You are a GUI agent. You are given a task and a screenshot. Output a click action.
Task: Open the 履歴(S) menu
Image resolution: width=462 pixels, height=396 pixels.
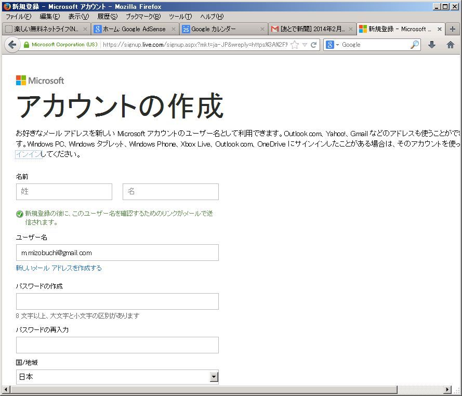tap(108, 17)
